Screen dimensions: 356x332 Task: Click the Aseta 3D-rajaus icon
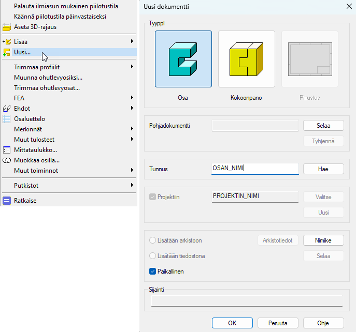pyautogui.click(x=7, y=27)
